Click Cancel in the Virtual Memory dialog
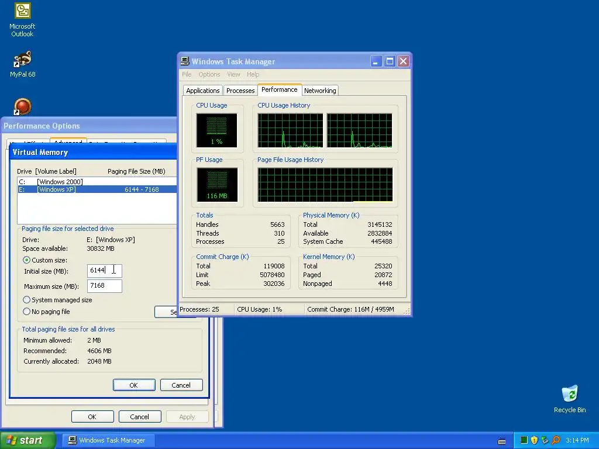The width and height of the screenshot is (599, 449). 181,385
